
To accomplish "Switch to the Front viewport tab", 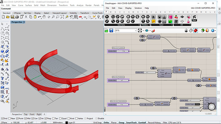I will [x=32, y=114].
